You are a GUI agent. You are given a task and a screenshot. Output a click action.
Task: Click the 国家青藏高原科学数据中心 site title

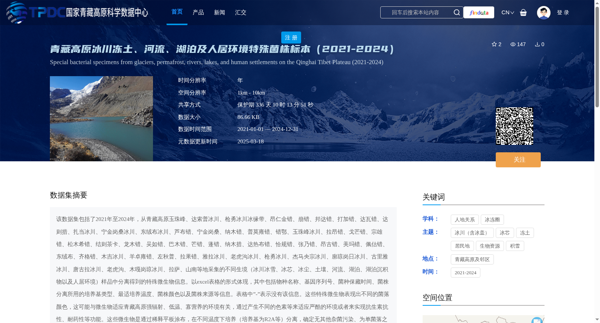coord(107,12)
